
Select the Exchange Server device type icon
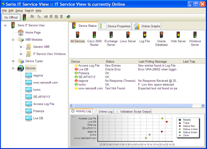111,35
